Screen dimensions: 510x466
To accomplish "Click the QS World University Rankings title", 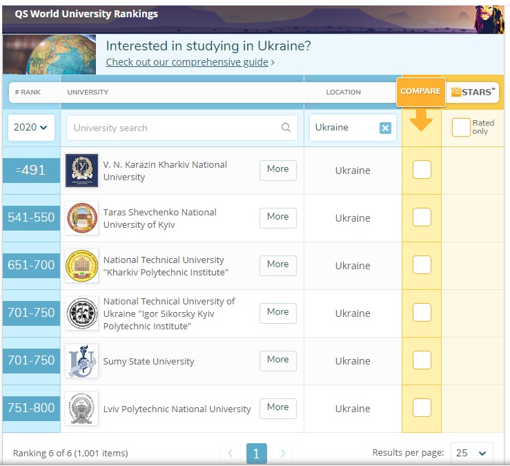I will tap(86, 14).
